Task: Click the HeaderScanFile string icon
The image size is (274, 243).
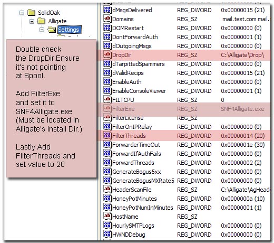Action: [x=107, y=189]
